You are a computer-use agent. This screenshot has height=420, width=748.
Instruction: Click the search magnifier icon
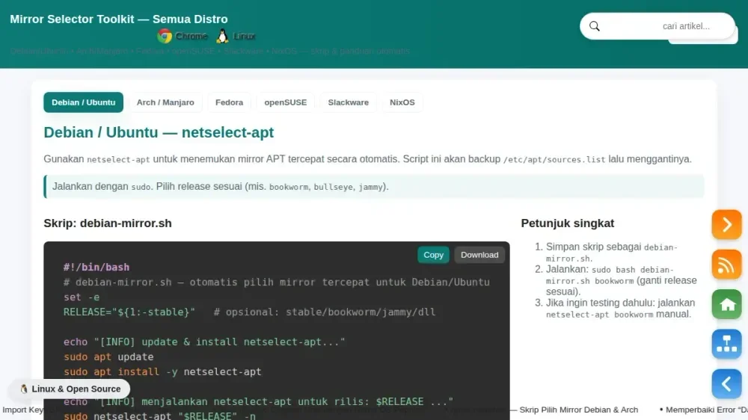(595, 26)
